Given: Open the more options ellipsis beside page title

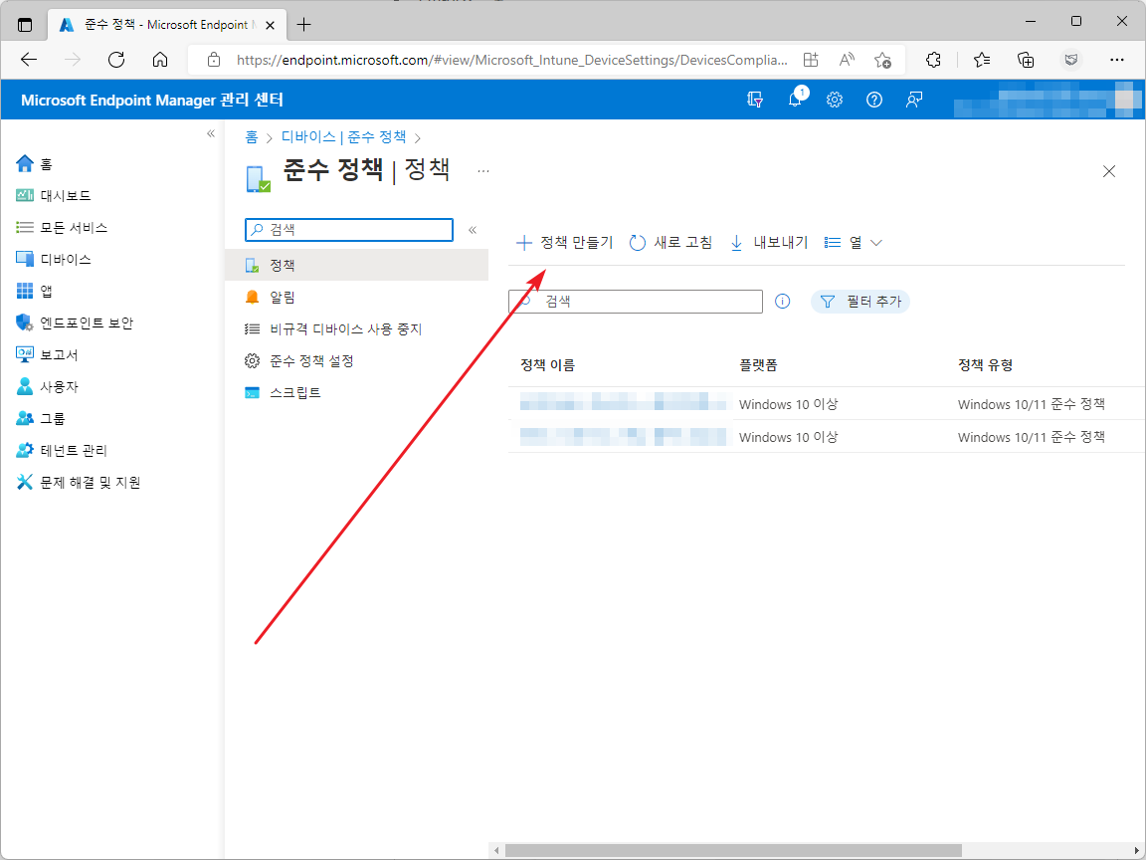Looking at the screenshot, I should pyautogui.click(x=483, y=171).
